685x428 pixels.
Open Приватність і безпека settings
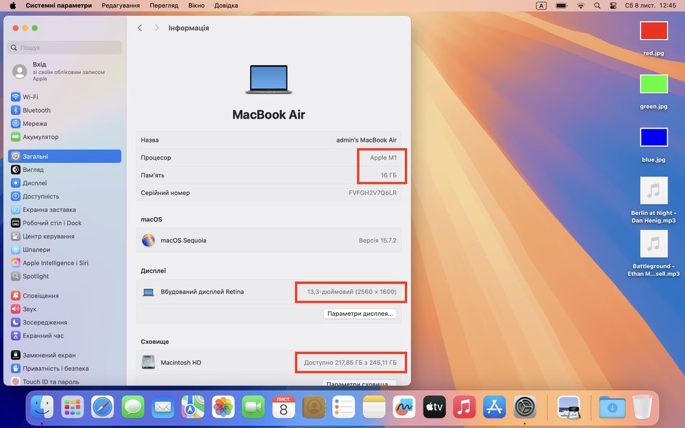pyautogui.click(x=64, y=368)
